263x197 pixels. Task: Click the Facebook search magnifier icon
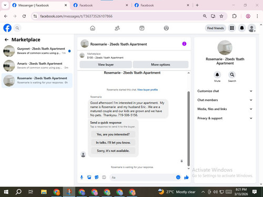17,28
